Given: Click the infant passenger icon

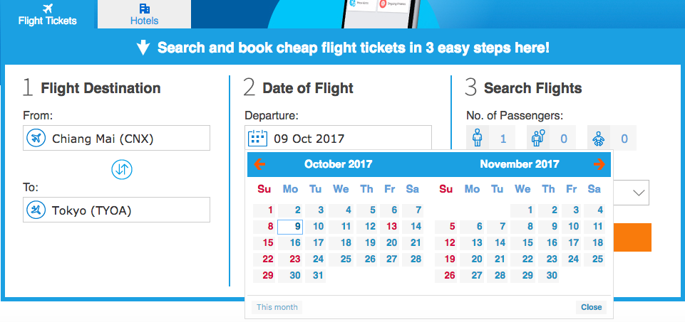Looking at the screenshot, I should (598, 139).
